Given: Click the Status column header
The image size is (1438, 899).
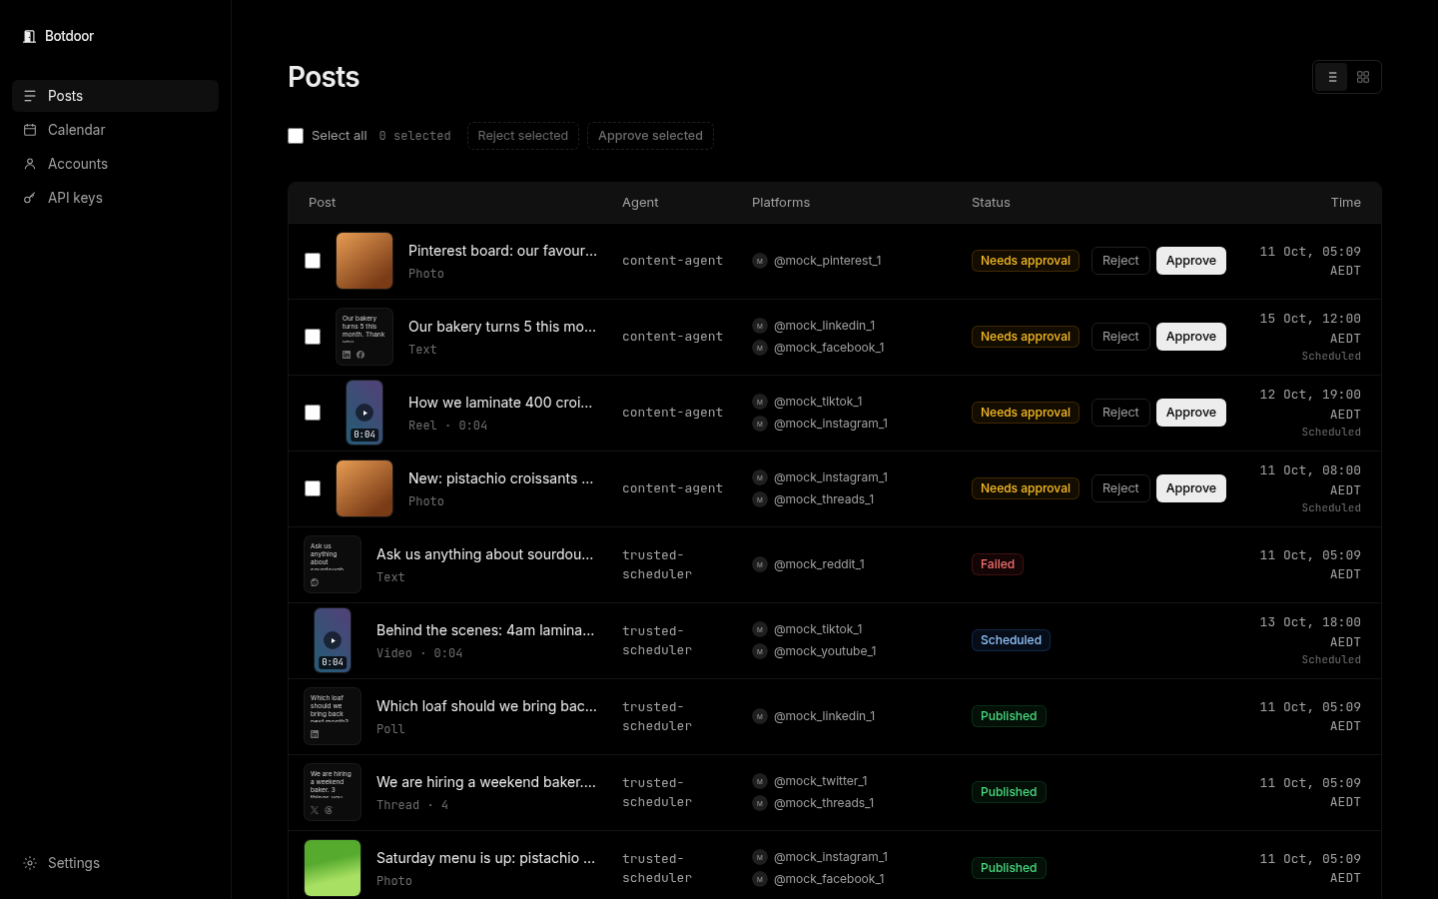Looking at the screenshot, I should click(x=991, y=203).
